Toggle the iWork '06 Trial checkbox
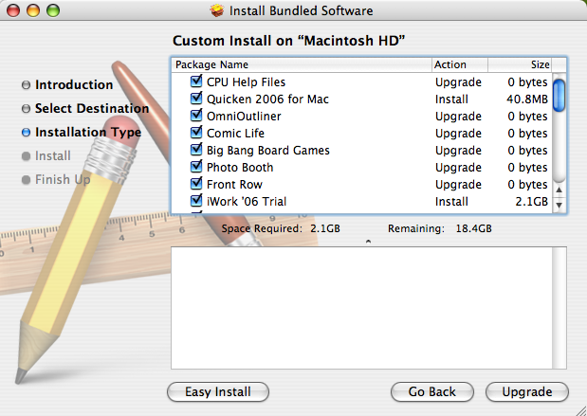587x416 pixels. pyautogui.click(x=196, y=201)
